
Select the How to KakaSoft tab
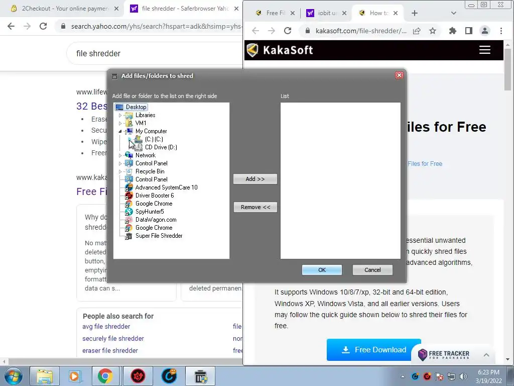click(x=378, y=13)
